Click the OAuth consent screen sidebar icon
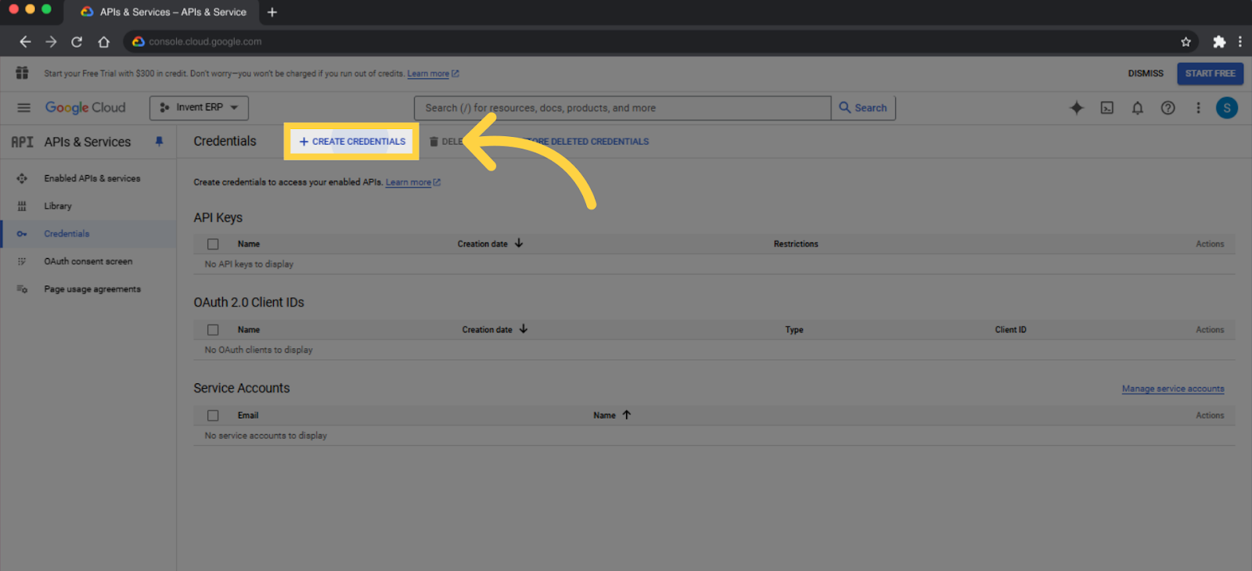The height and width of the screenshot is (571, 1252). (x=22, y=261)
